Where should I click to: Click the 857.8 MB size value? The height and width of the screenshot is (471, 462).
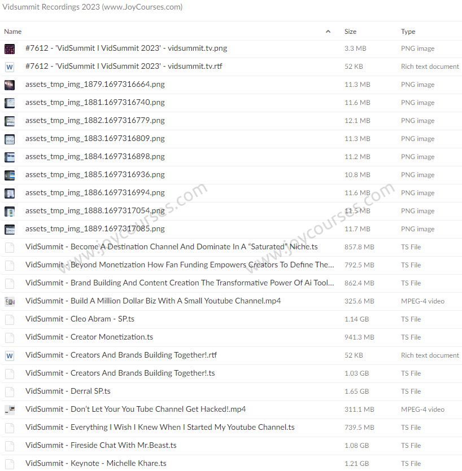(359, 247)
